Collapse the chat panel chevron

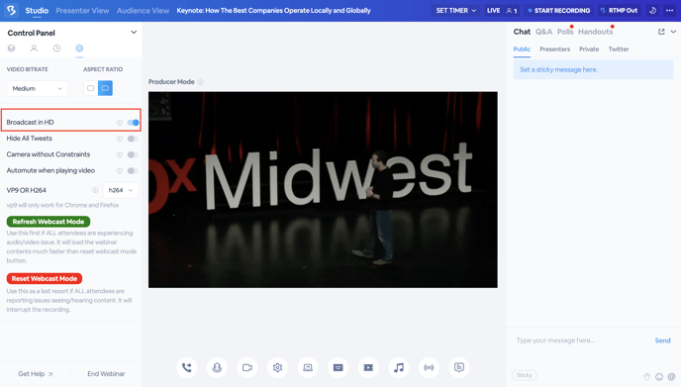pos(673,32)
